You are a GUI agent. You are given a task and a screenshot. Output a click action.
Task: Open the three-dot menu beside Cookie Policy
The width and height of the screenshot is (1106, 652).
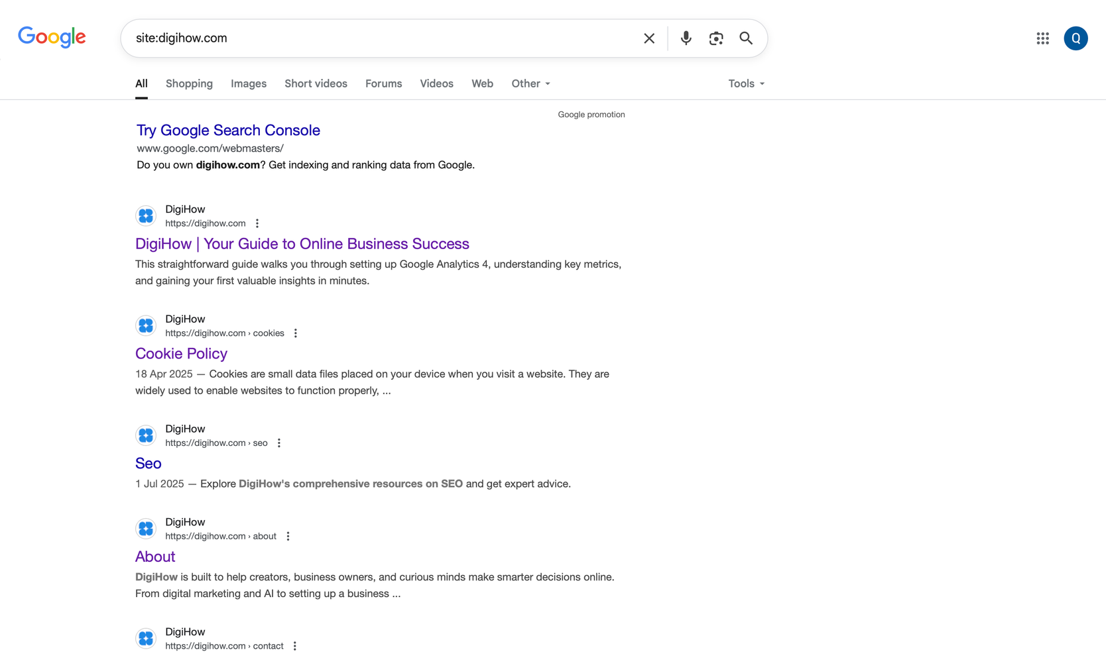[295, 333]
